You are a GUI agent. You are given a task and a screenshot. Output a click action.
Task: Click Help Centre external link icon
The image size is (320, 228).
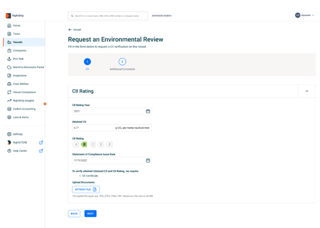click(x=41, y=151)
